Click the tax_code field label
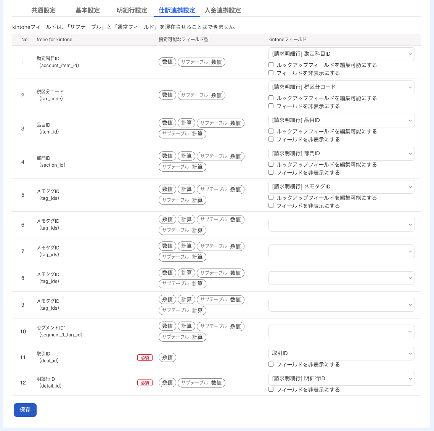 [51, 99]
